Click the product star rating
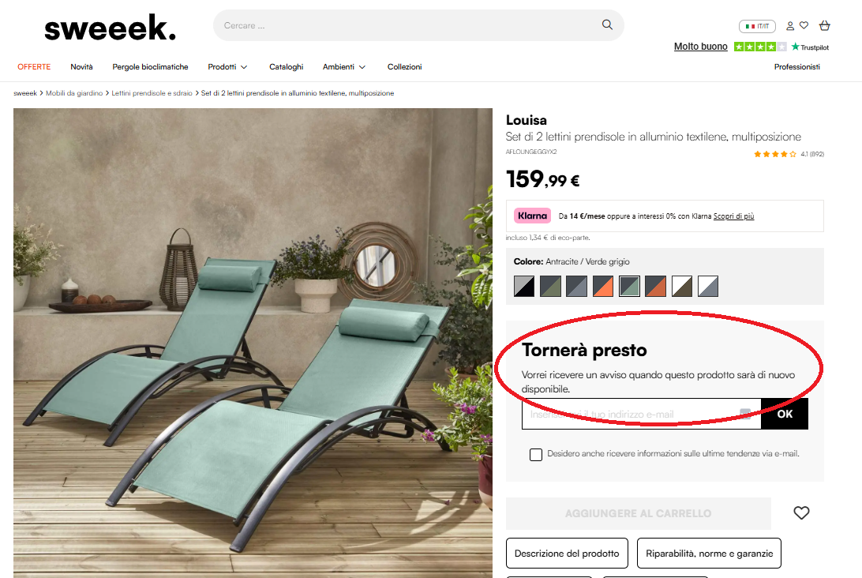Image resolution: width=862 pixels, height=578 pixels. point(774,154)
